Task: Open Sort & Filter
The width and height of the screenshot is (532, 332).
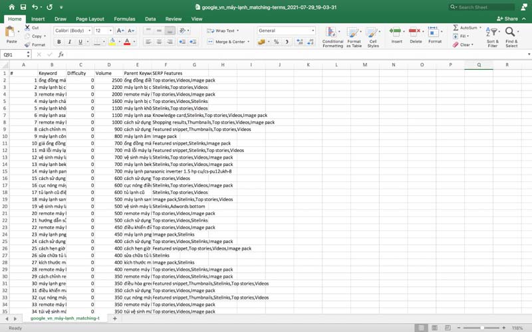Action: tap(492, 37)
